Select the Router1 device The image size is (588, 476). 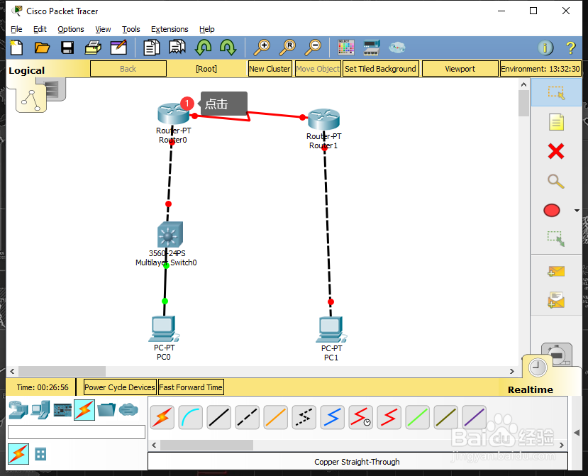pyautogui.click(x=323, y=119)
